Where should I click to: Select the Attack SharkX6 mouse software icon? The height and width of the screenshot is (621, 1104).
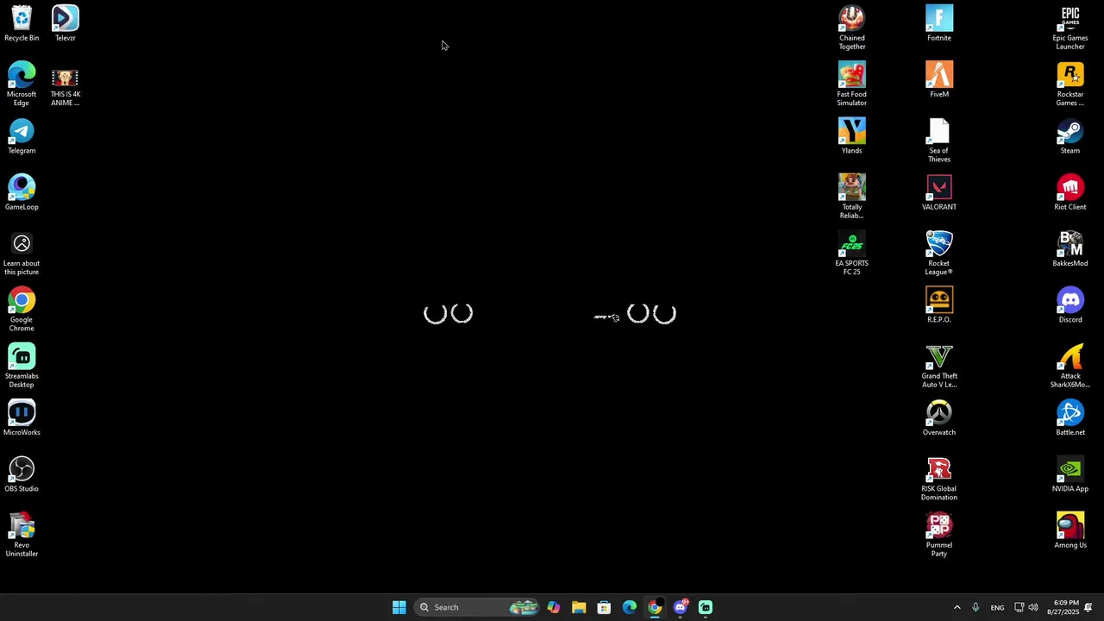click(1070, 366)
